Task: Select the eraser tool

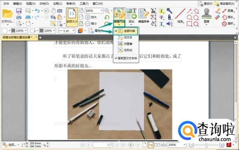Action: (218, 17)
